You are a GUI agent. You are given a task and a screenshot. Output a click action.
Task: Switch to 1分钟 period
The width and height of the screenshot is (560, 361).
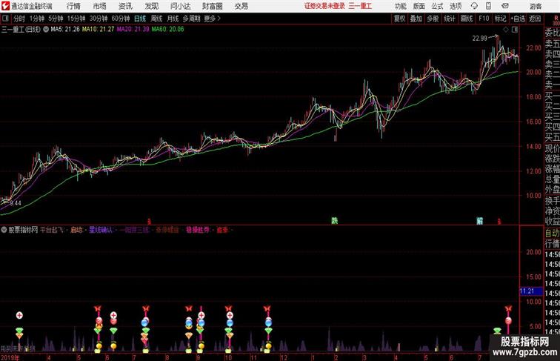[37, 19]
